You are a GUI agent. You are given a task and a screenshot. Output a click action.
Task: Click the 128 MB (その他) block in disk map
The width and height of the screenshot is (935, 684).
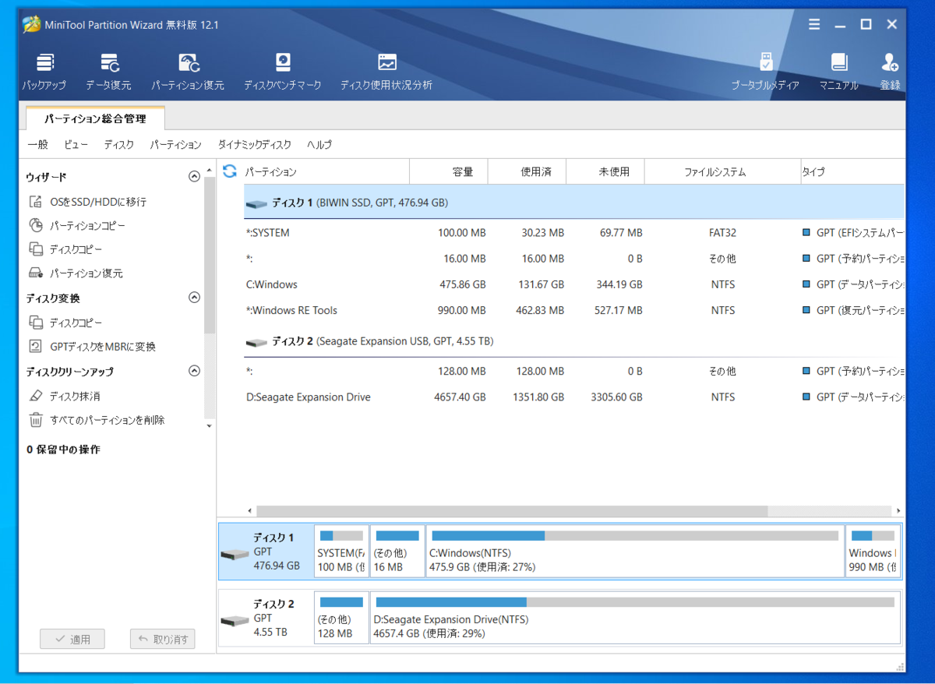(342, 619)
